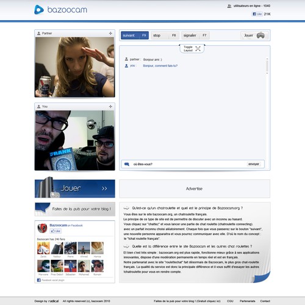The image size is (305, 305).
Task: Click 'Bonjour ami :)' partner message
Action: (x=152, y=60)
